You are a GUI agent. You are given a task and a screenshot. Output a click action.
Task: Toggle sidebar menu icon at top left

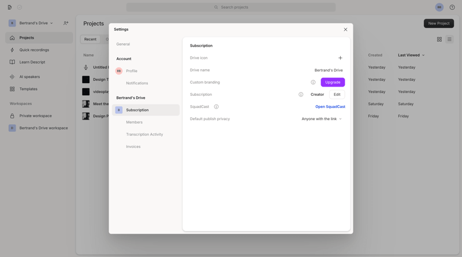(10, 7)
